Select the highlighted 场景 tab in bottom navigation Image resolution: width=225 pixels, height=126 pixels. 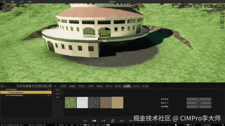pos(94,121)
